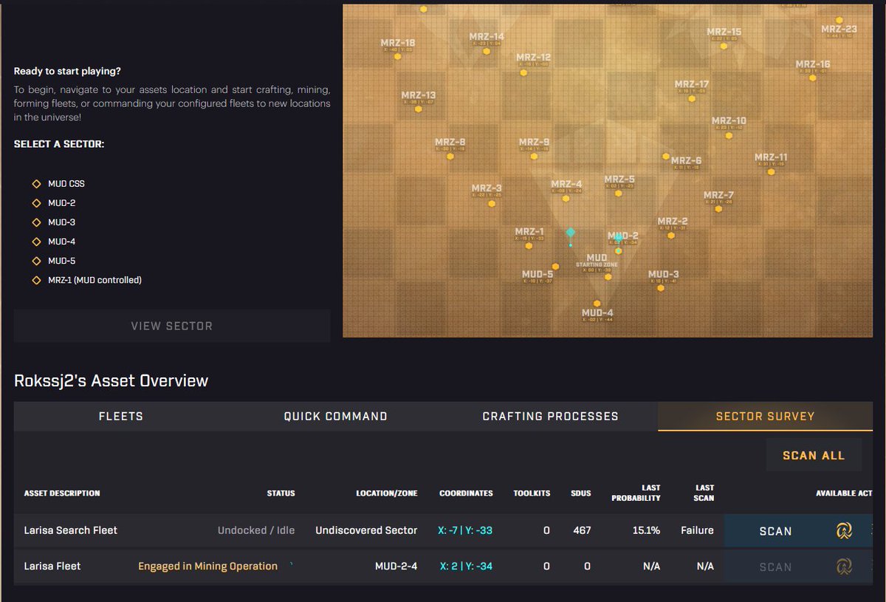Select the MUD-4 hexagon on map
This screenshot has width=886, height=602.
tap(597, 304)
